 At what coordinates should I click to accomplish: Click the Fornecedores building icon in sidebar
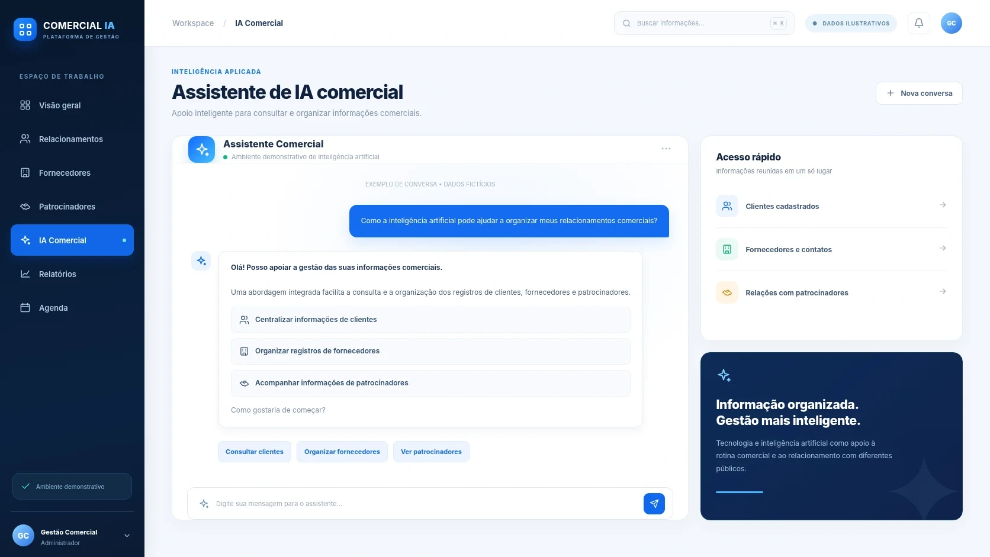click(25, 173)
